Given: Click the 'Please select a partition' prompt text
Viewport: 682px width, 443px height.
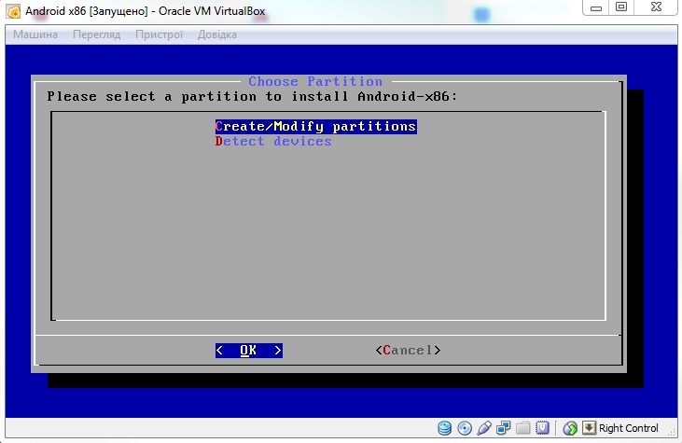Looking at the screenshot, I should click(x=252, y=96).
